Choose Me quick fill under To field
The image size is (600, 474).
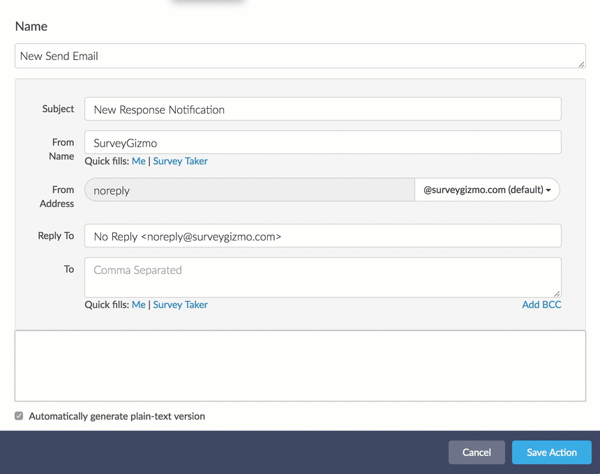pos(139,305)
